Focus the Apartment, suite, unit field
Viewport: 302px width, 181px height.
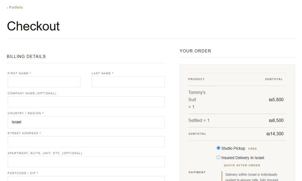[86, 162]
